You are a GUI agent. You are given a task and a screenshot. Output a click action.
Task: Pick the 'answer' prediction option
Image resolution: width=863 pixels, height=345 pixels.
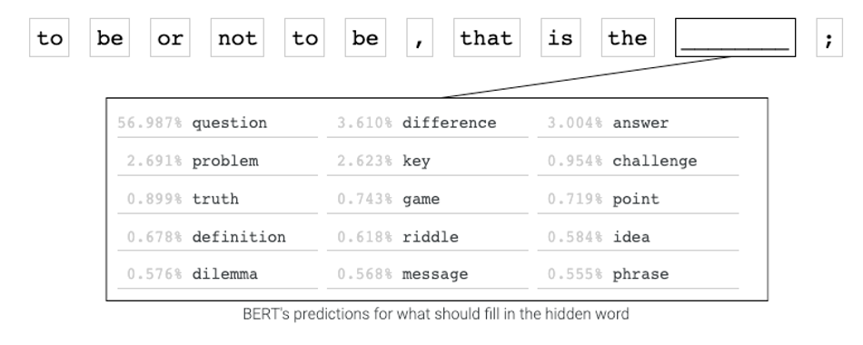click(638, 123)
